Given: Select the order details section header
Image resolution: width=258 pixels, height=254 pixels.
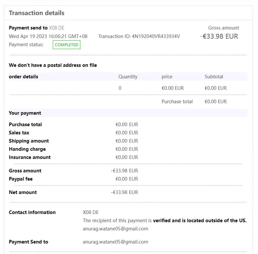Looking at the screenshot, I should click(x=24, y=77).
